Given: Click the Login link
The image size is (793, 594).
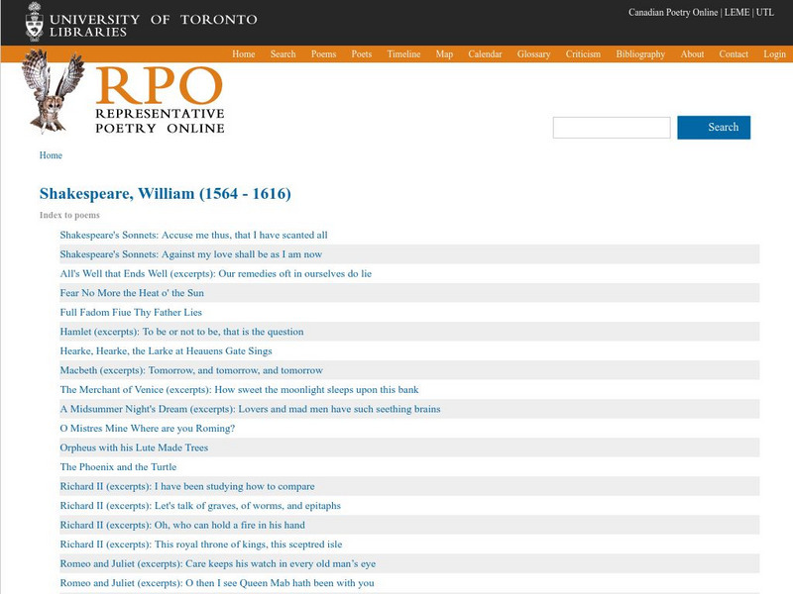Looking at the screenshot, I should coord(774,54).
